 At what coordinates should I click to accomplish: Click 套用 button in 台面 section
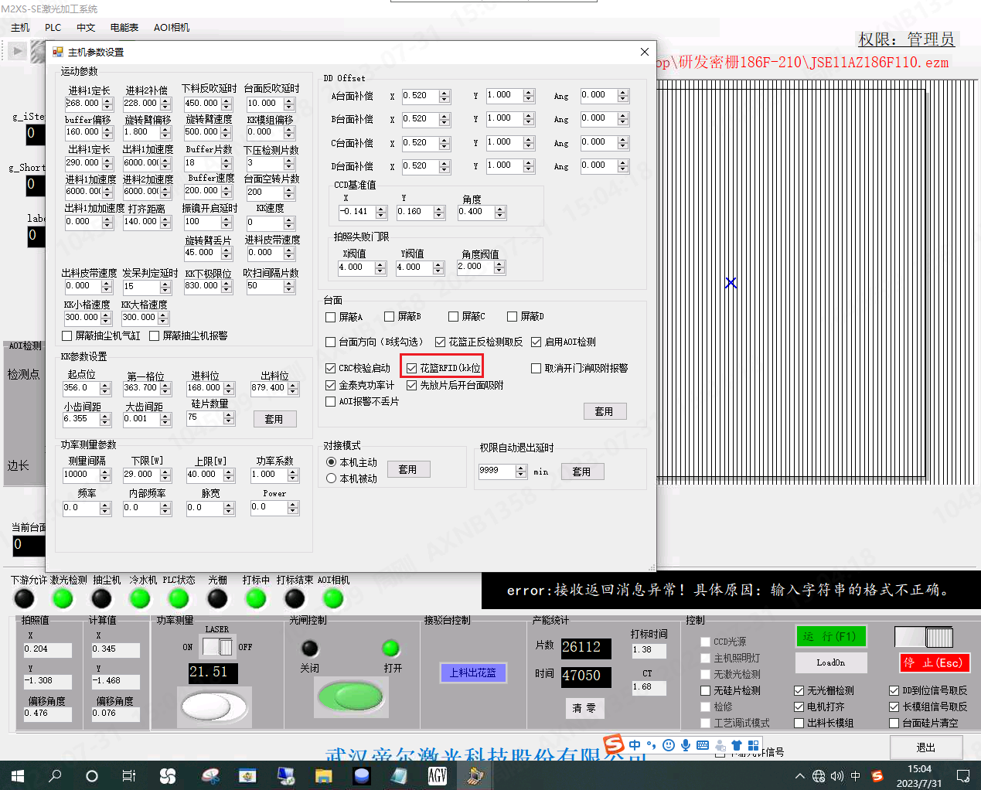click(605, 411)
